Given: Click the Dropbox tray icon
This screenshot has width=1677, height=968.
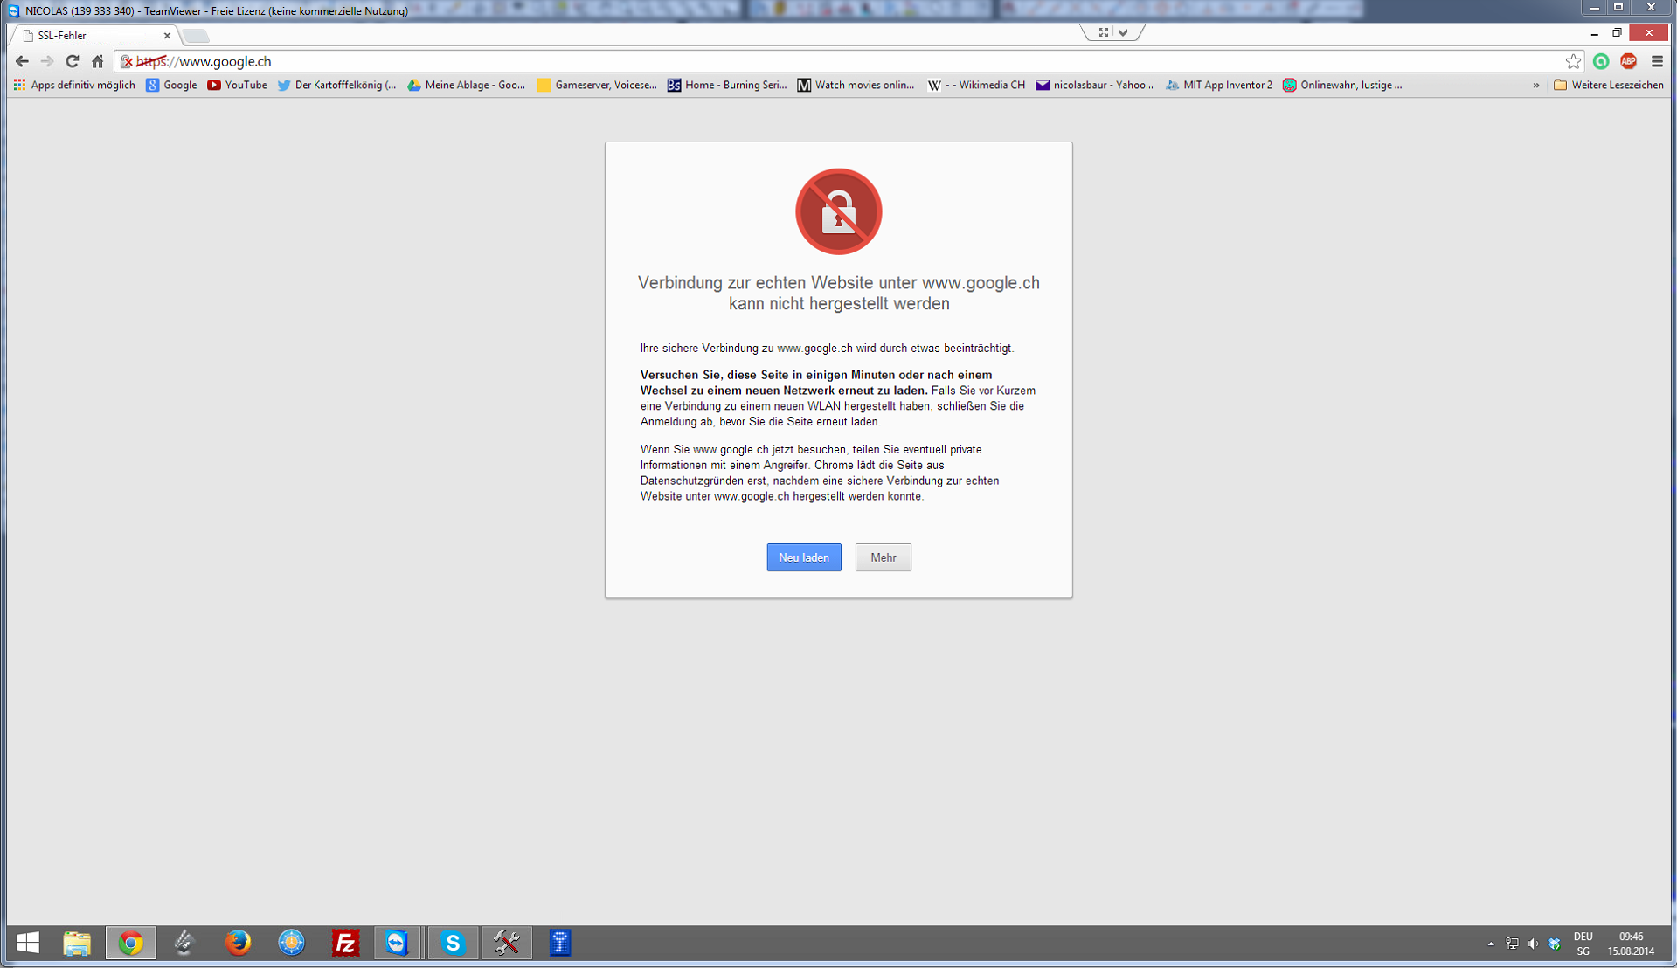Looking at the screenshot, I should [x=1554, y=944].
